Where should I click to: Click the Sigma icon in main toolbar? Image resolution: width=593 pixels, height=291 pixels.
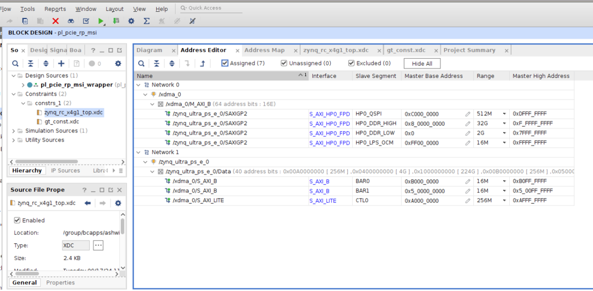click(146, 21)
